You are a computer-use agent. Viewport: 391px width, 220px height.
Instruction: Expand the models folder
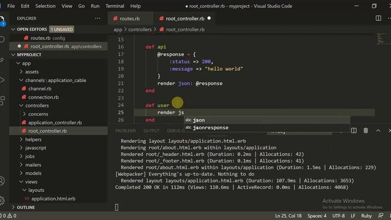(21, 173)
